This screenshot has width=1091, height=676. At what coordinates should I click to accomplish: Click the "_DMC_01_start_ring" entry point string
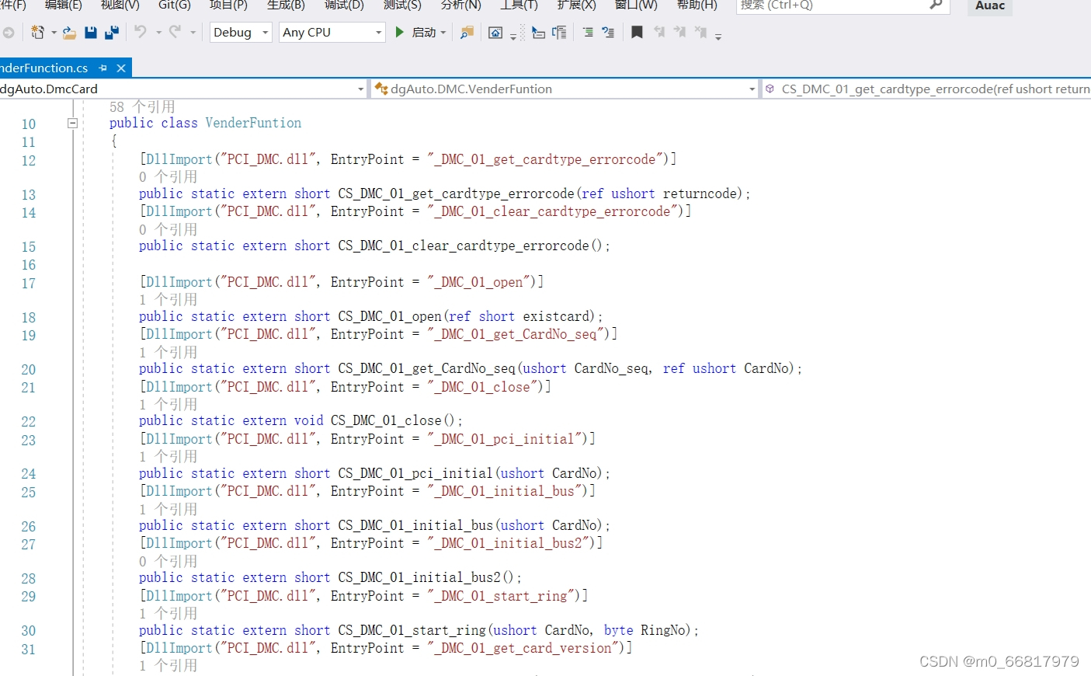click(500, 596)
